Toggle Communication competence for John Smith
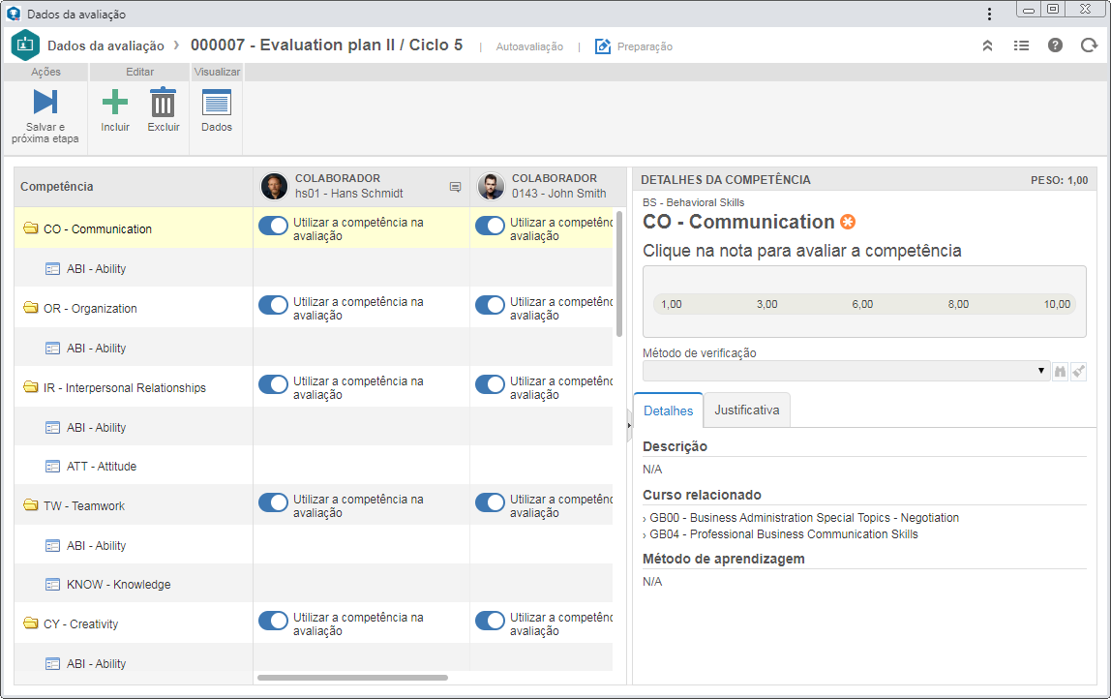The height and width of the screenshot is (699, 1111). tap(490, 226)
